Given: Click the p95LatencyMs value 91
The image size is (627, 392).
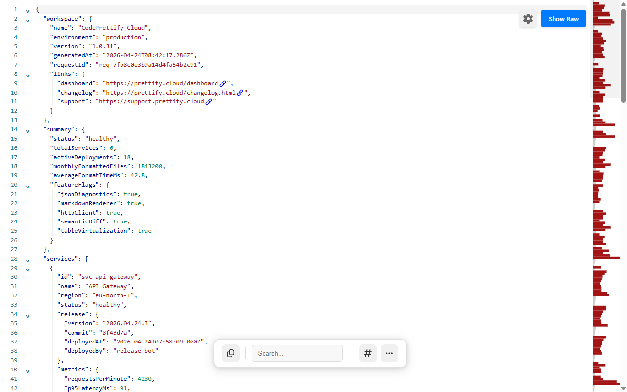Looking at the screenshot, I should [x=123, y=388].
